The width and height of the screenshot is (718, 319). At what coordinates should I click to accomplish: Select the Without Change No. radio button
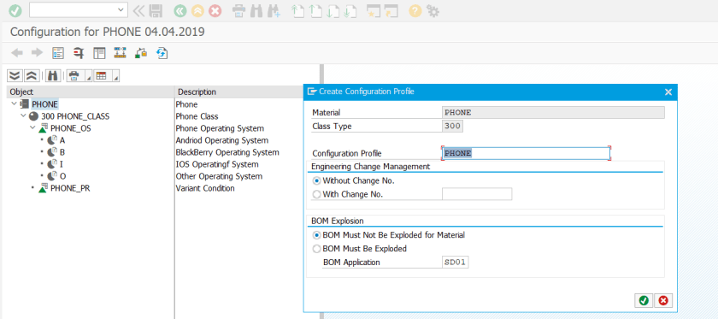[x=317, y=180]
